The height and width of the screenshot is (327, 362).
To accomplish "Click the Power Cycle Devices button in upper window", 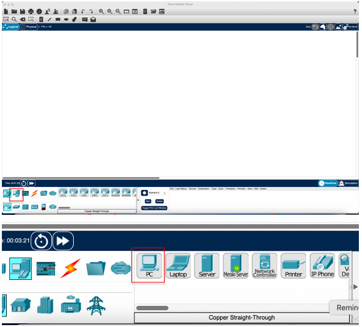I will pos(24,183).
